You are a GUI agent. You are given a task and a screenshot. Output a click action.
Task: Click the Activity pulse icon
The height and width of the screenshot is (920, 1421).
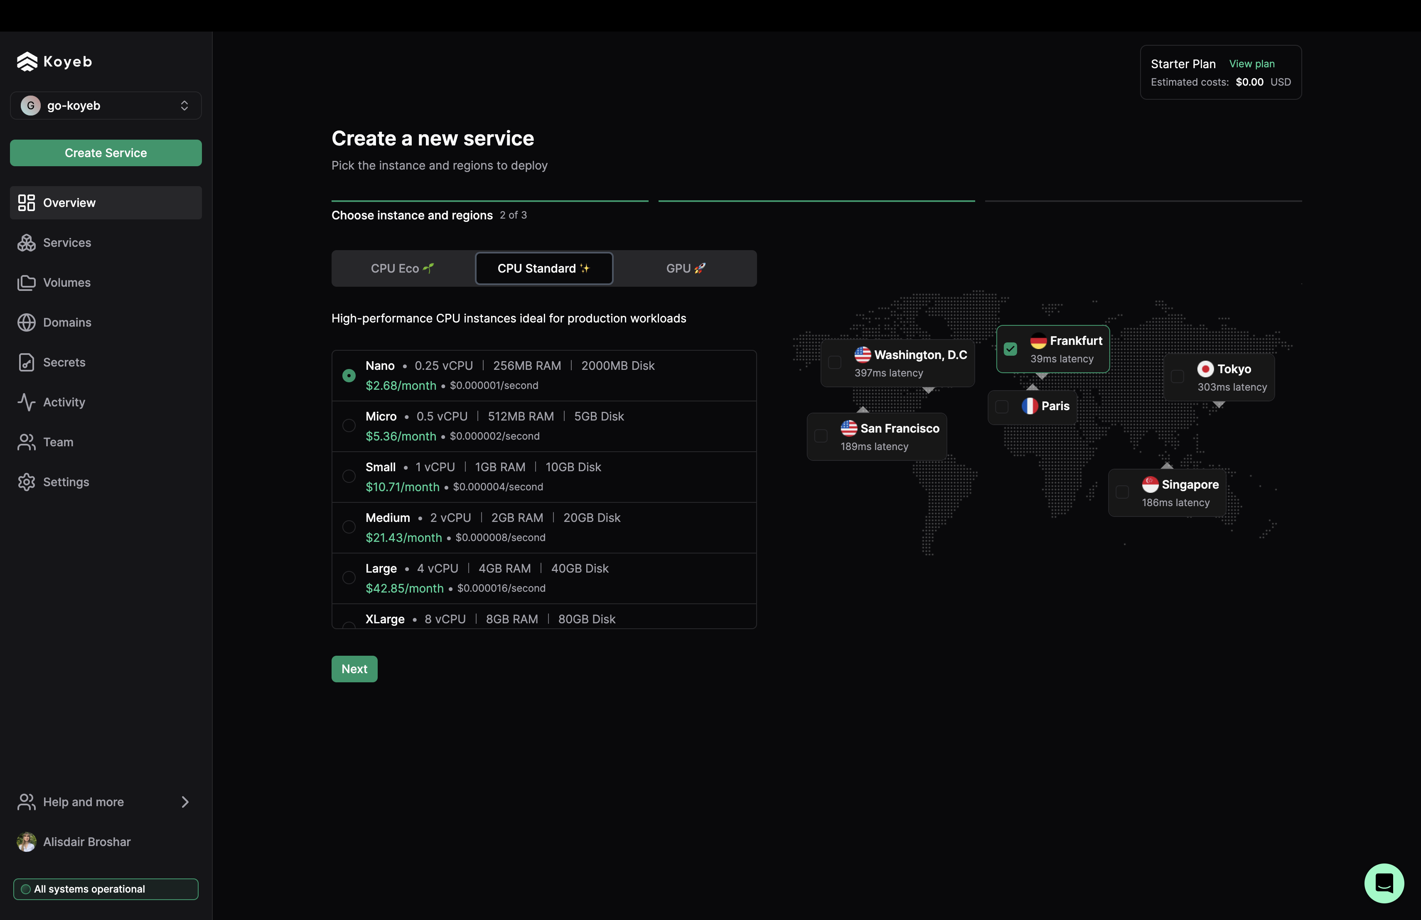26,402
